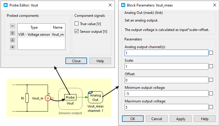
Task: Click the move component up arrow icon
Action: [12, 33]
